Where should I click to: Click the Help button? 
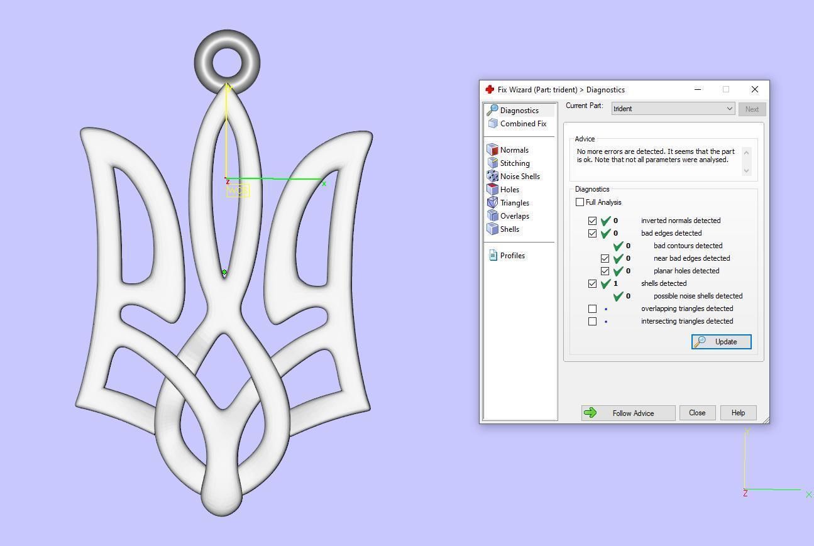738,413
